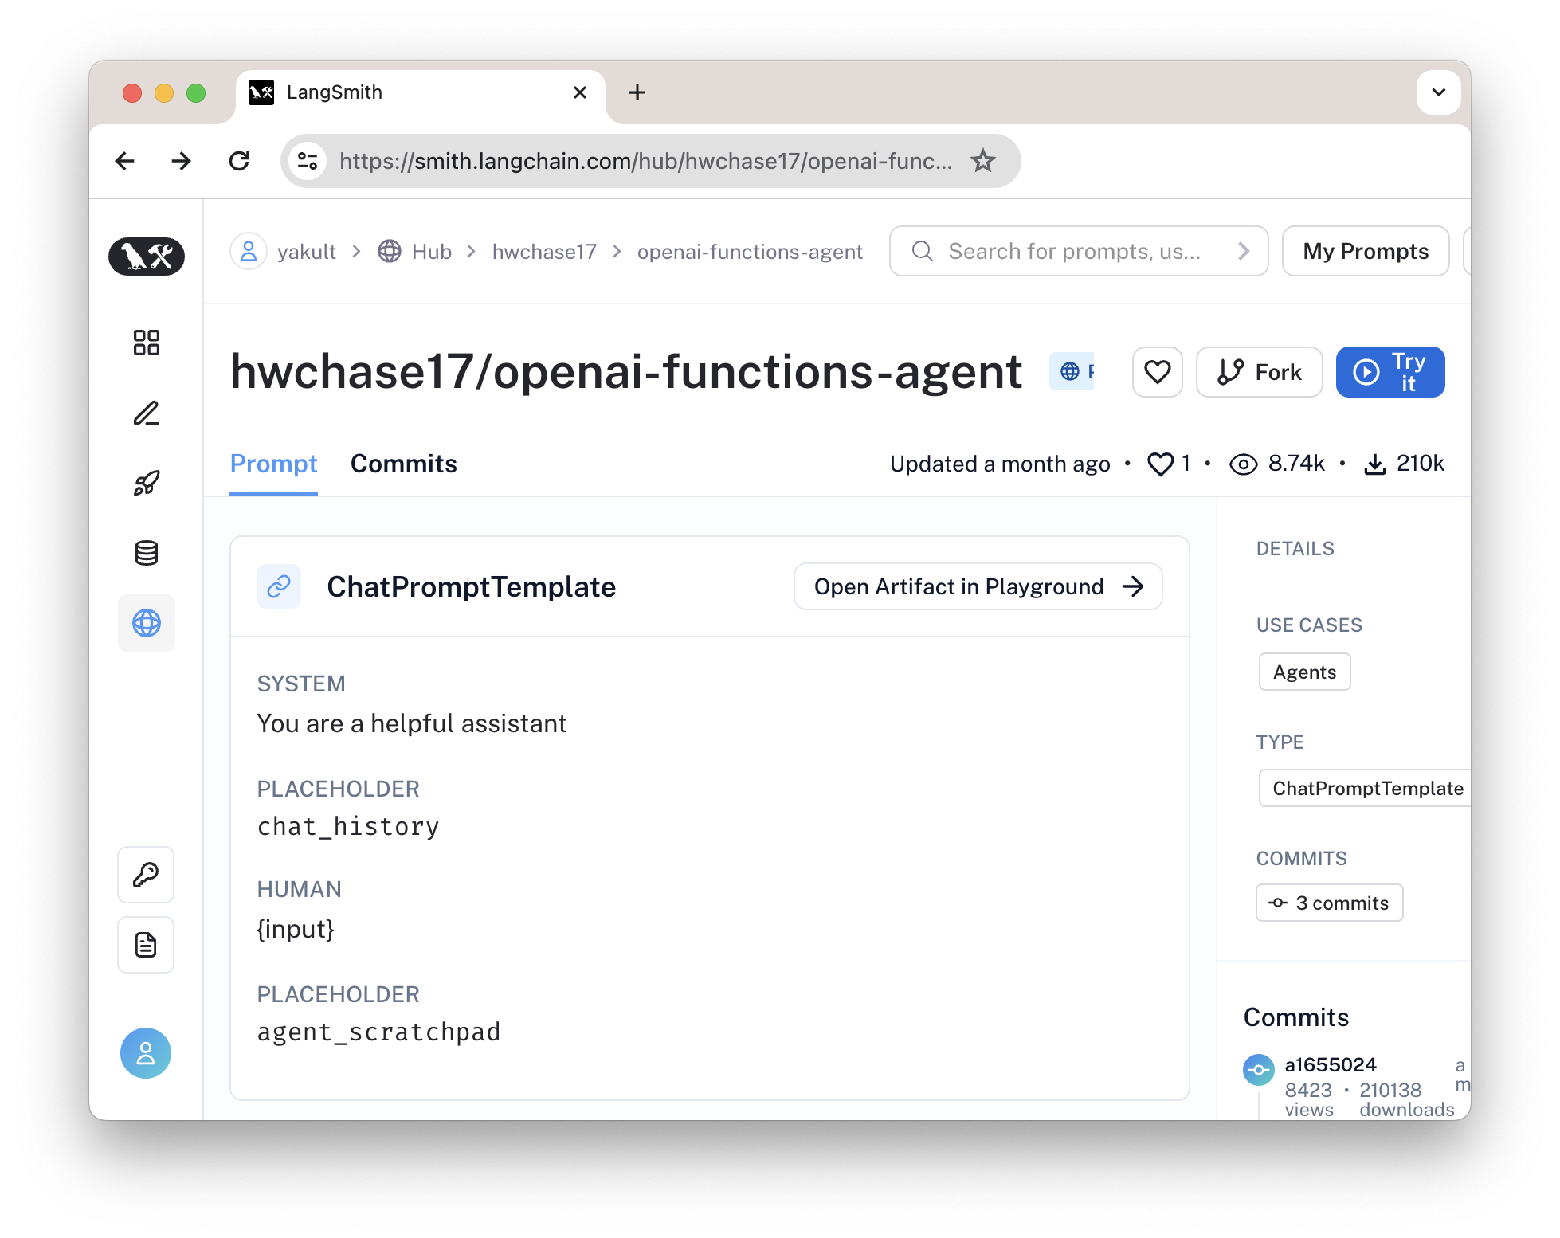Viewport: 1560px width, 1238px height.
Task: Click the 'Updated a month ago' text
Action: pos(1000,464)
